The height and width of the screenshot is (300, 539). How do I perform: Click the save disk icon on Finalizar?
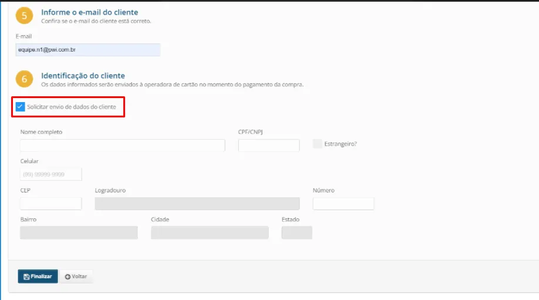tap(26, 277)
